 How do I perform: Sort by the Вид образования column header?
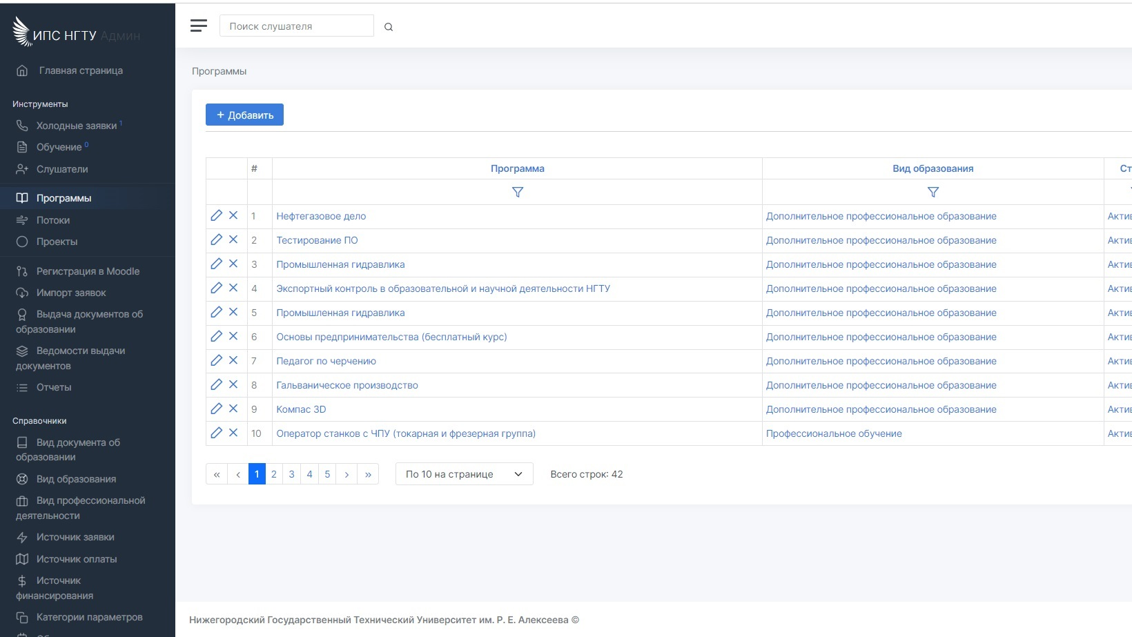(x=933, y=168)
